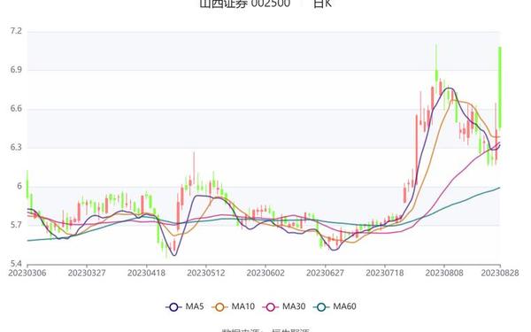The width and height of the screenshot is (531, 332).
Task: Click the 20230306 date axis label
Action: [27, 273]
